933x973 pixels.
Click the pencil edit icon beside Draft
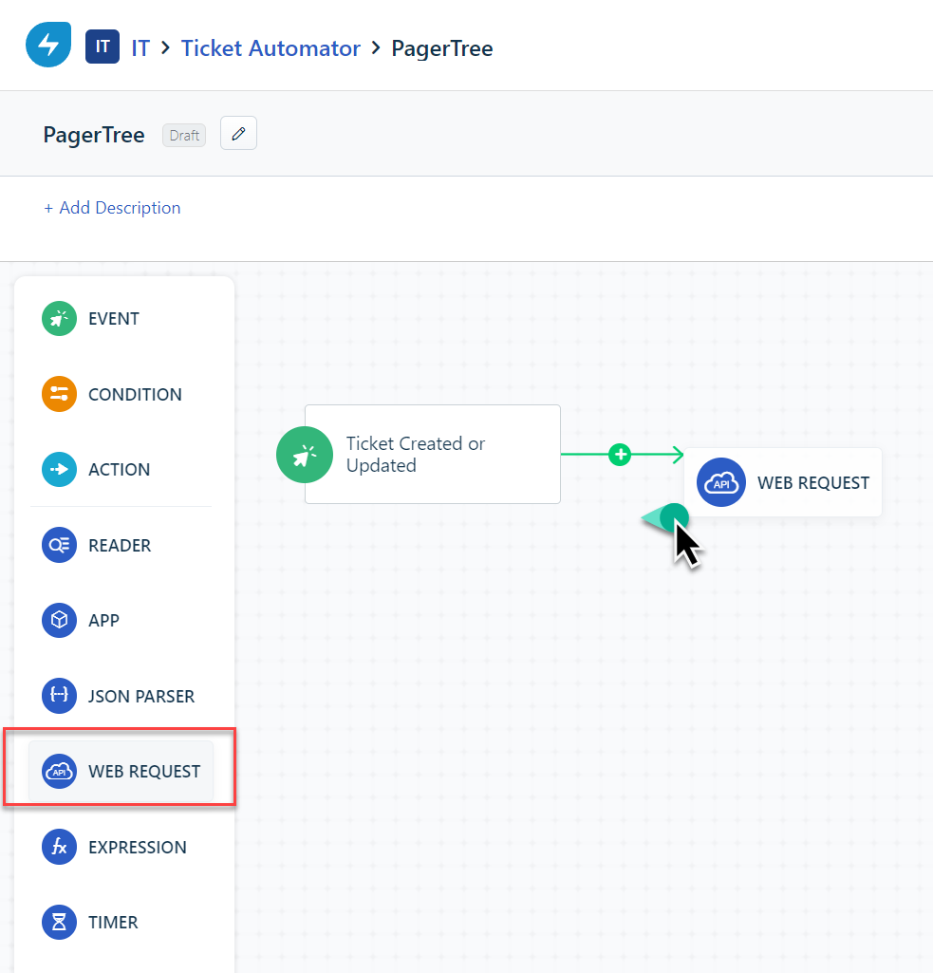(x=238, y=134)
